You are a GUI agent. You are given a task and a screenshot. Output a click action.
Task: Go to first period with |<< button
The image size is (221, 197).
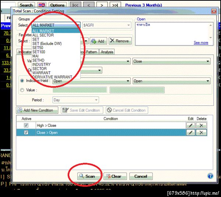(x=76, y=5)
